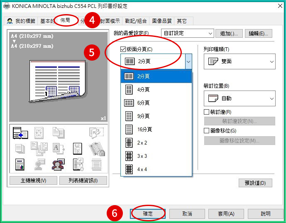The image size is (286, 223).
Task: Uncheck the 版面分頁(C) checkbox
Action: 123,49
